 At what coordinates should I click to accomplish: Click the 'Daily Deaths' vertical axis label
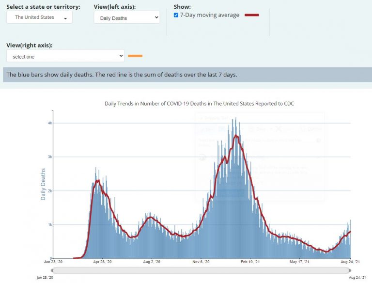(43, 184)
